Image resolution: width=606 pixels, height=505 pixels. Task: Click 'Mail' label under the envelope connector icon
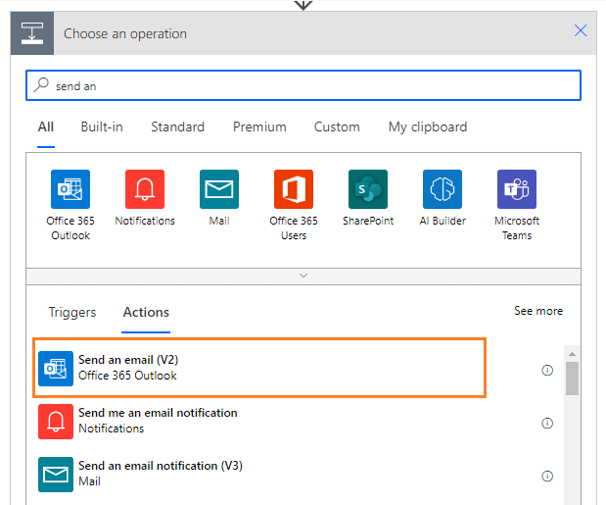point(219,221)
